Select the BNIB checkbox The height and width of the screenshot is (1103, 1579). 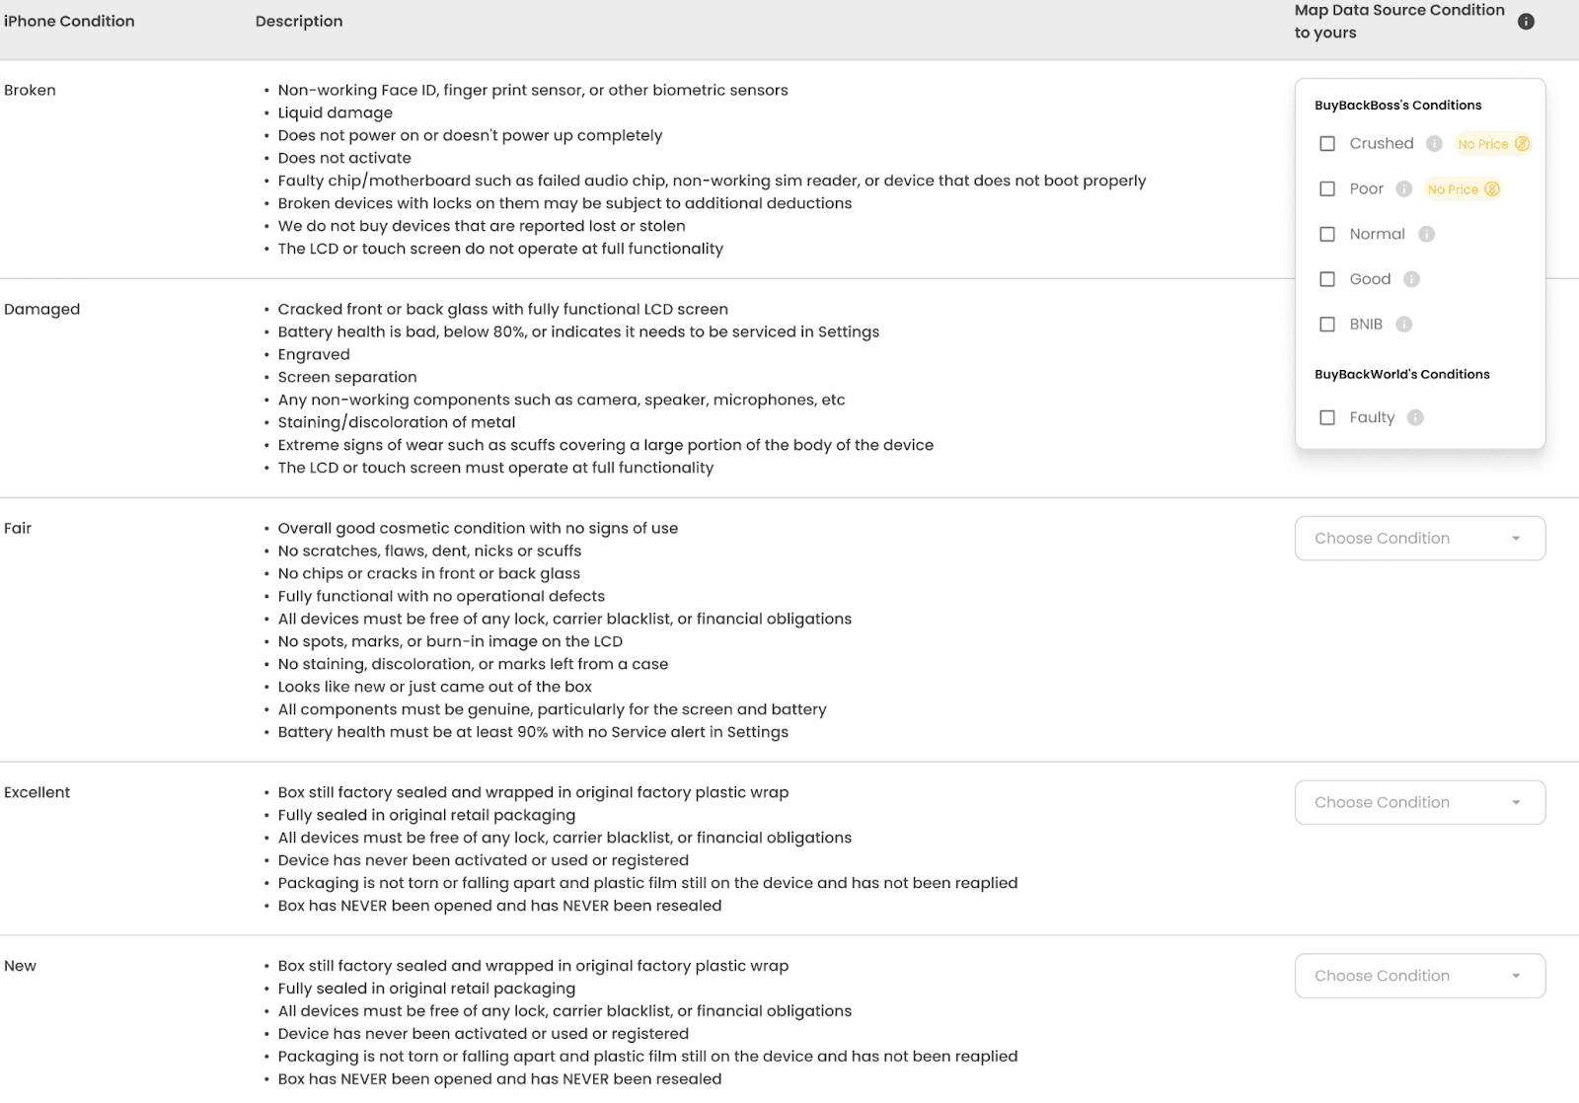tap(1327, 325)
